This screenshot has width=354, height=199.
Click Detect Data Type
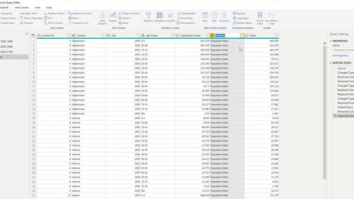click(31, 18)
